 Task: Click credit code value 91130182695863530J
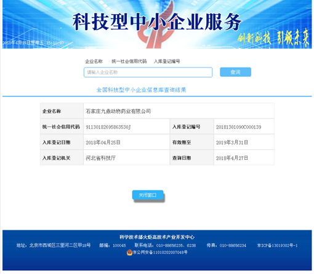click(108, 127)
